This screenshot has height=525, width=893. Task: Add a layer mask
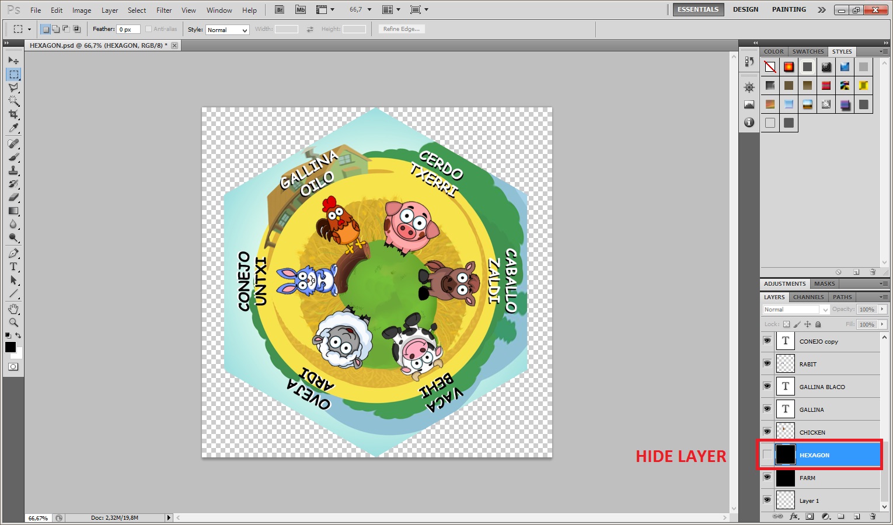point(810,516)
